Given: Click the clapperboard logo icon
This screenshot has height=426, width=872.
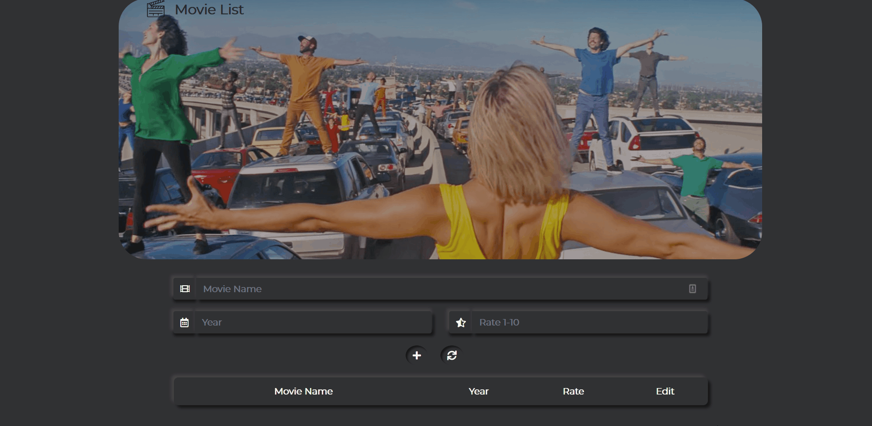Looking at the screenshot, I should tap(156, 9).
